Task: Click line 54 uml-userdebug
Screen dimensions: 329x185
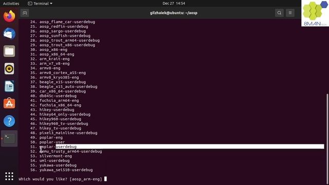Action: [50, 160]
